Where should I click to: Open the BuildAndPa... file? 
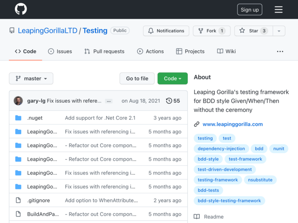pos(43,214)
